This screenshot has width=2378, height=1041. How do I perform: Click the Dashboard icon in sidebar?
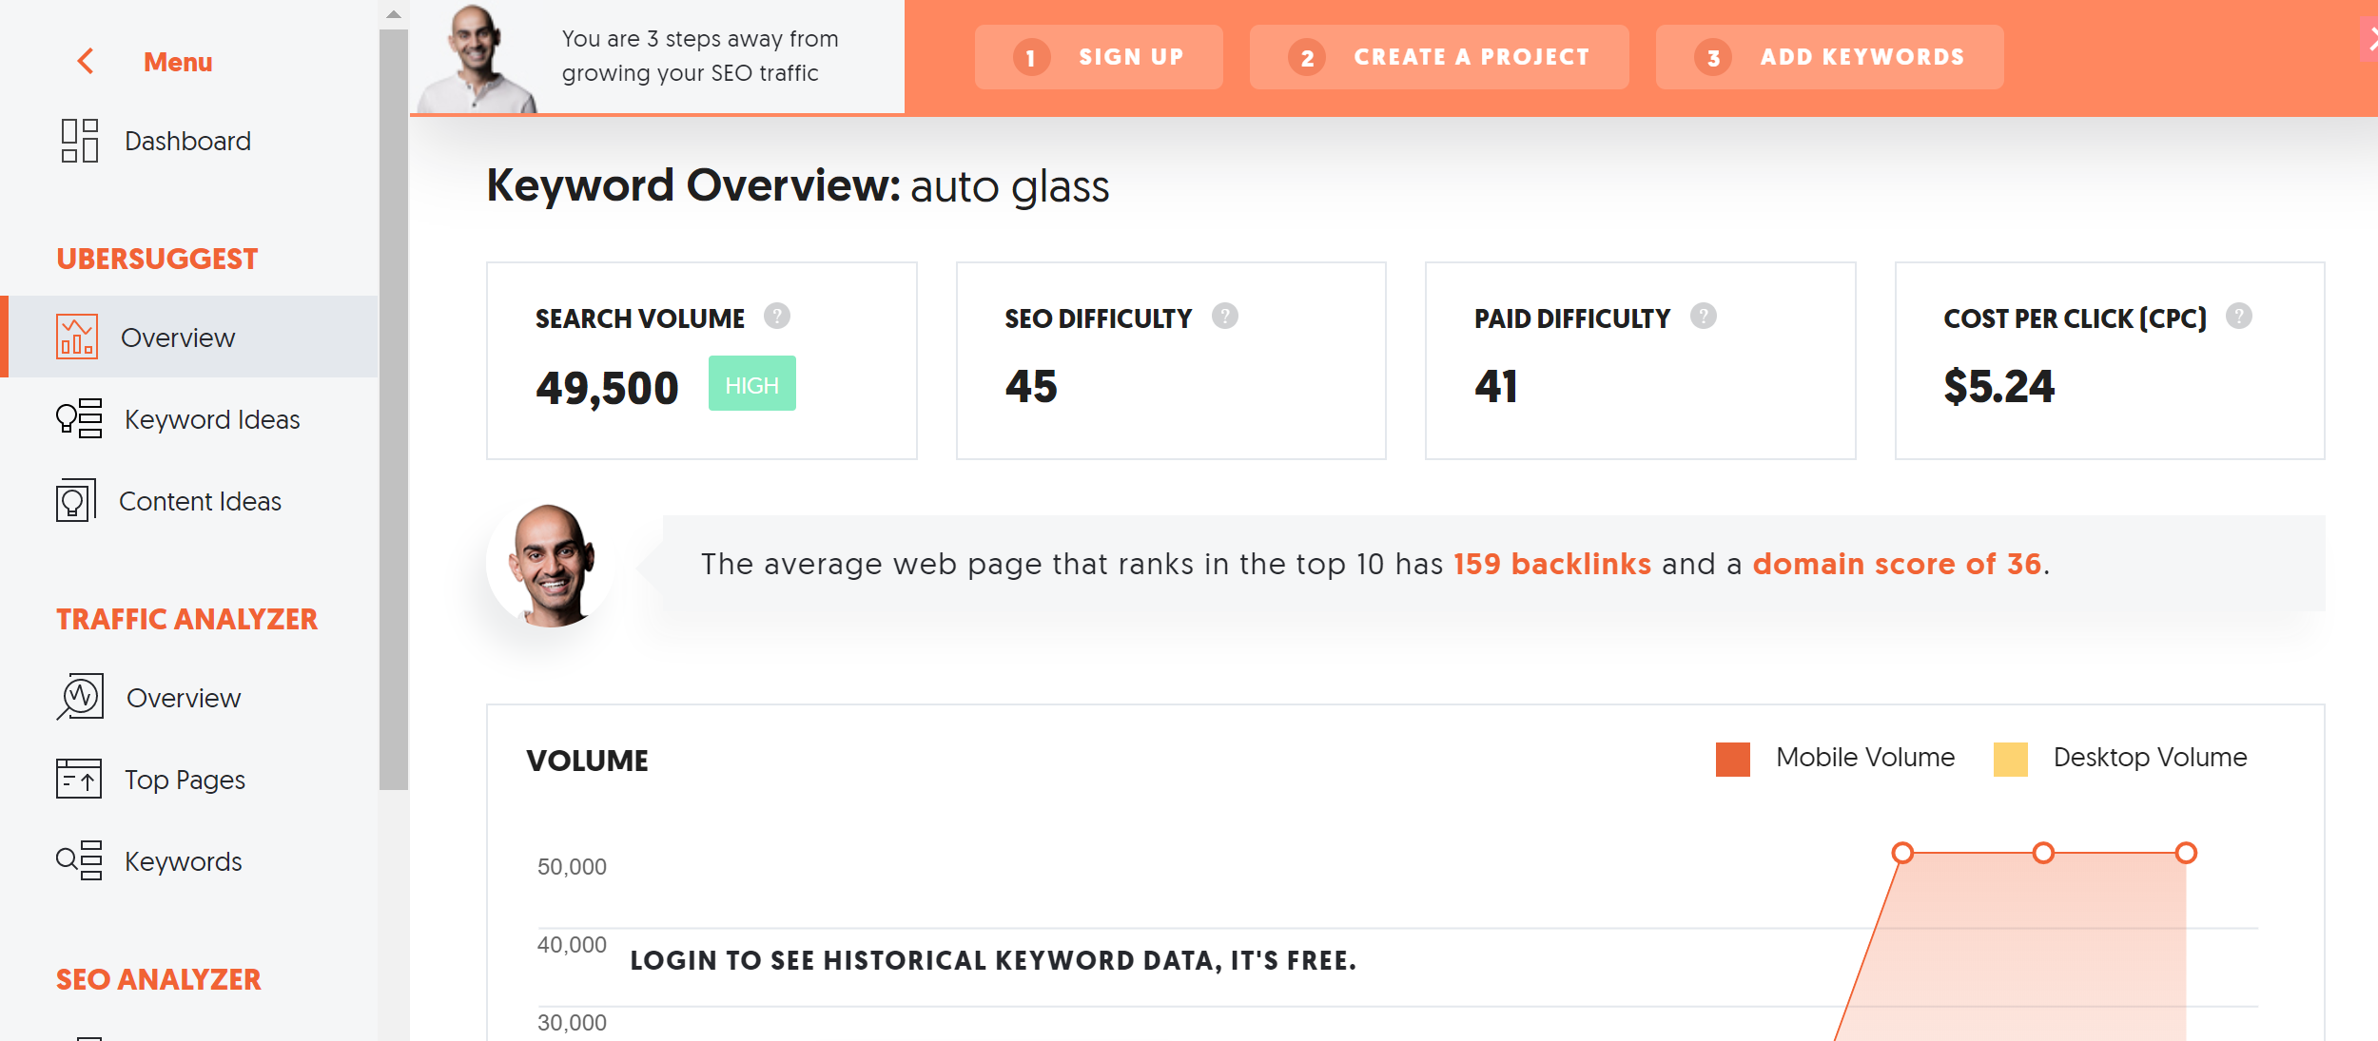pos(77,140)
